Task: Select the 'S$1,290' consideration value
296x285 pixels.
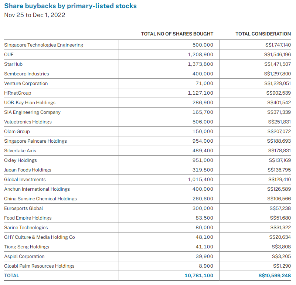Action: [x=282, y=266]
